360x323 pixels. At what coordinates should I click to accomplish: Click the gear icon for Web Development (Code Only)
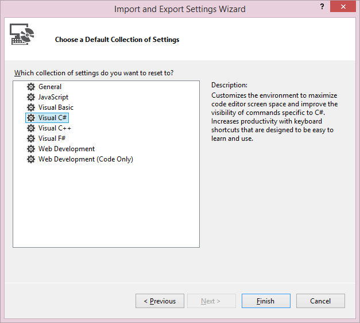tap(31, 159)
